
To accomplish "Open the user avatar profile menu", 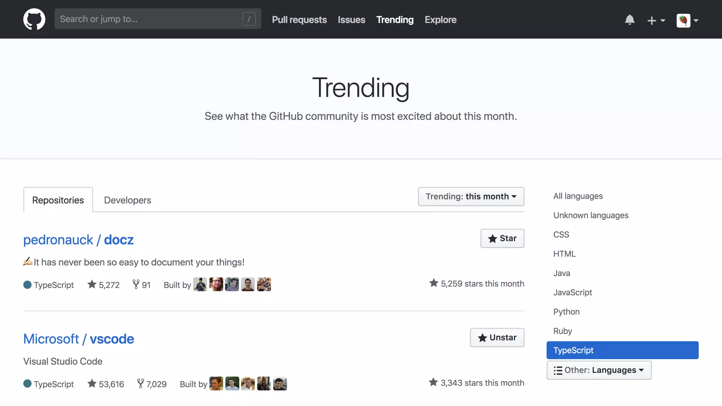I will click(687, 20).
